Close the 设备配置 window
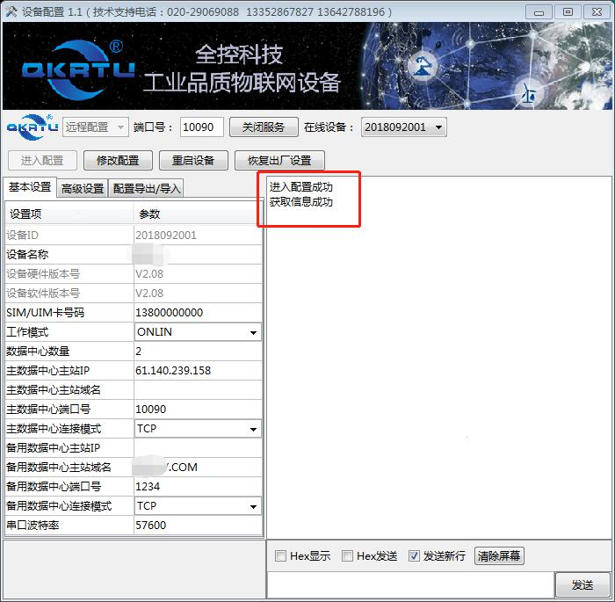Viewport: 615px width, 602px height. [597, 12]
